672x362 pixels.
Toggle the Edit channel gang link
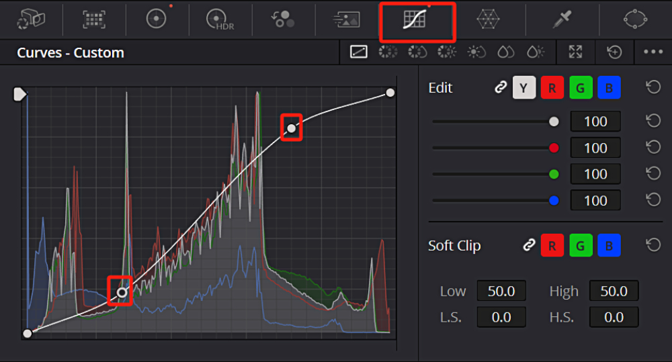(x=501, y=87)
